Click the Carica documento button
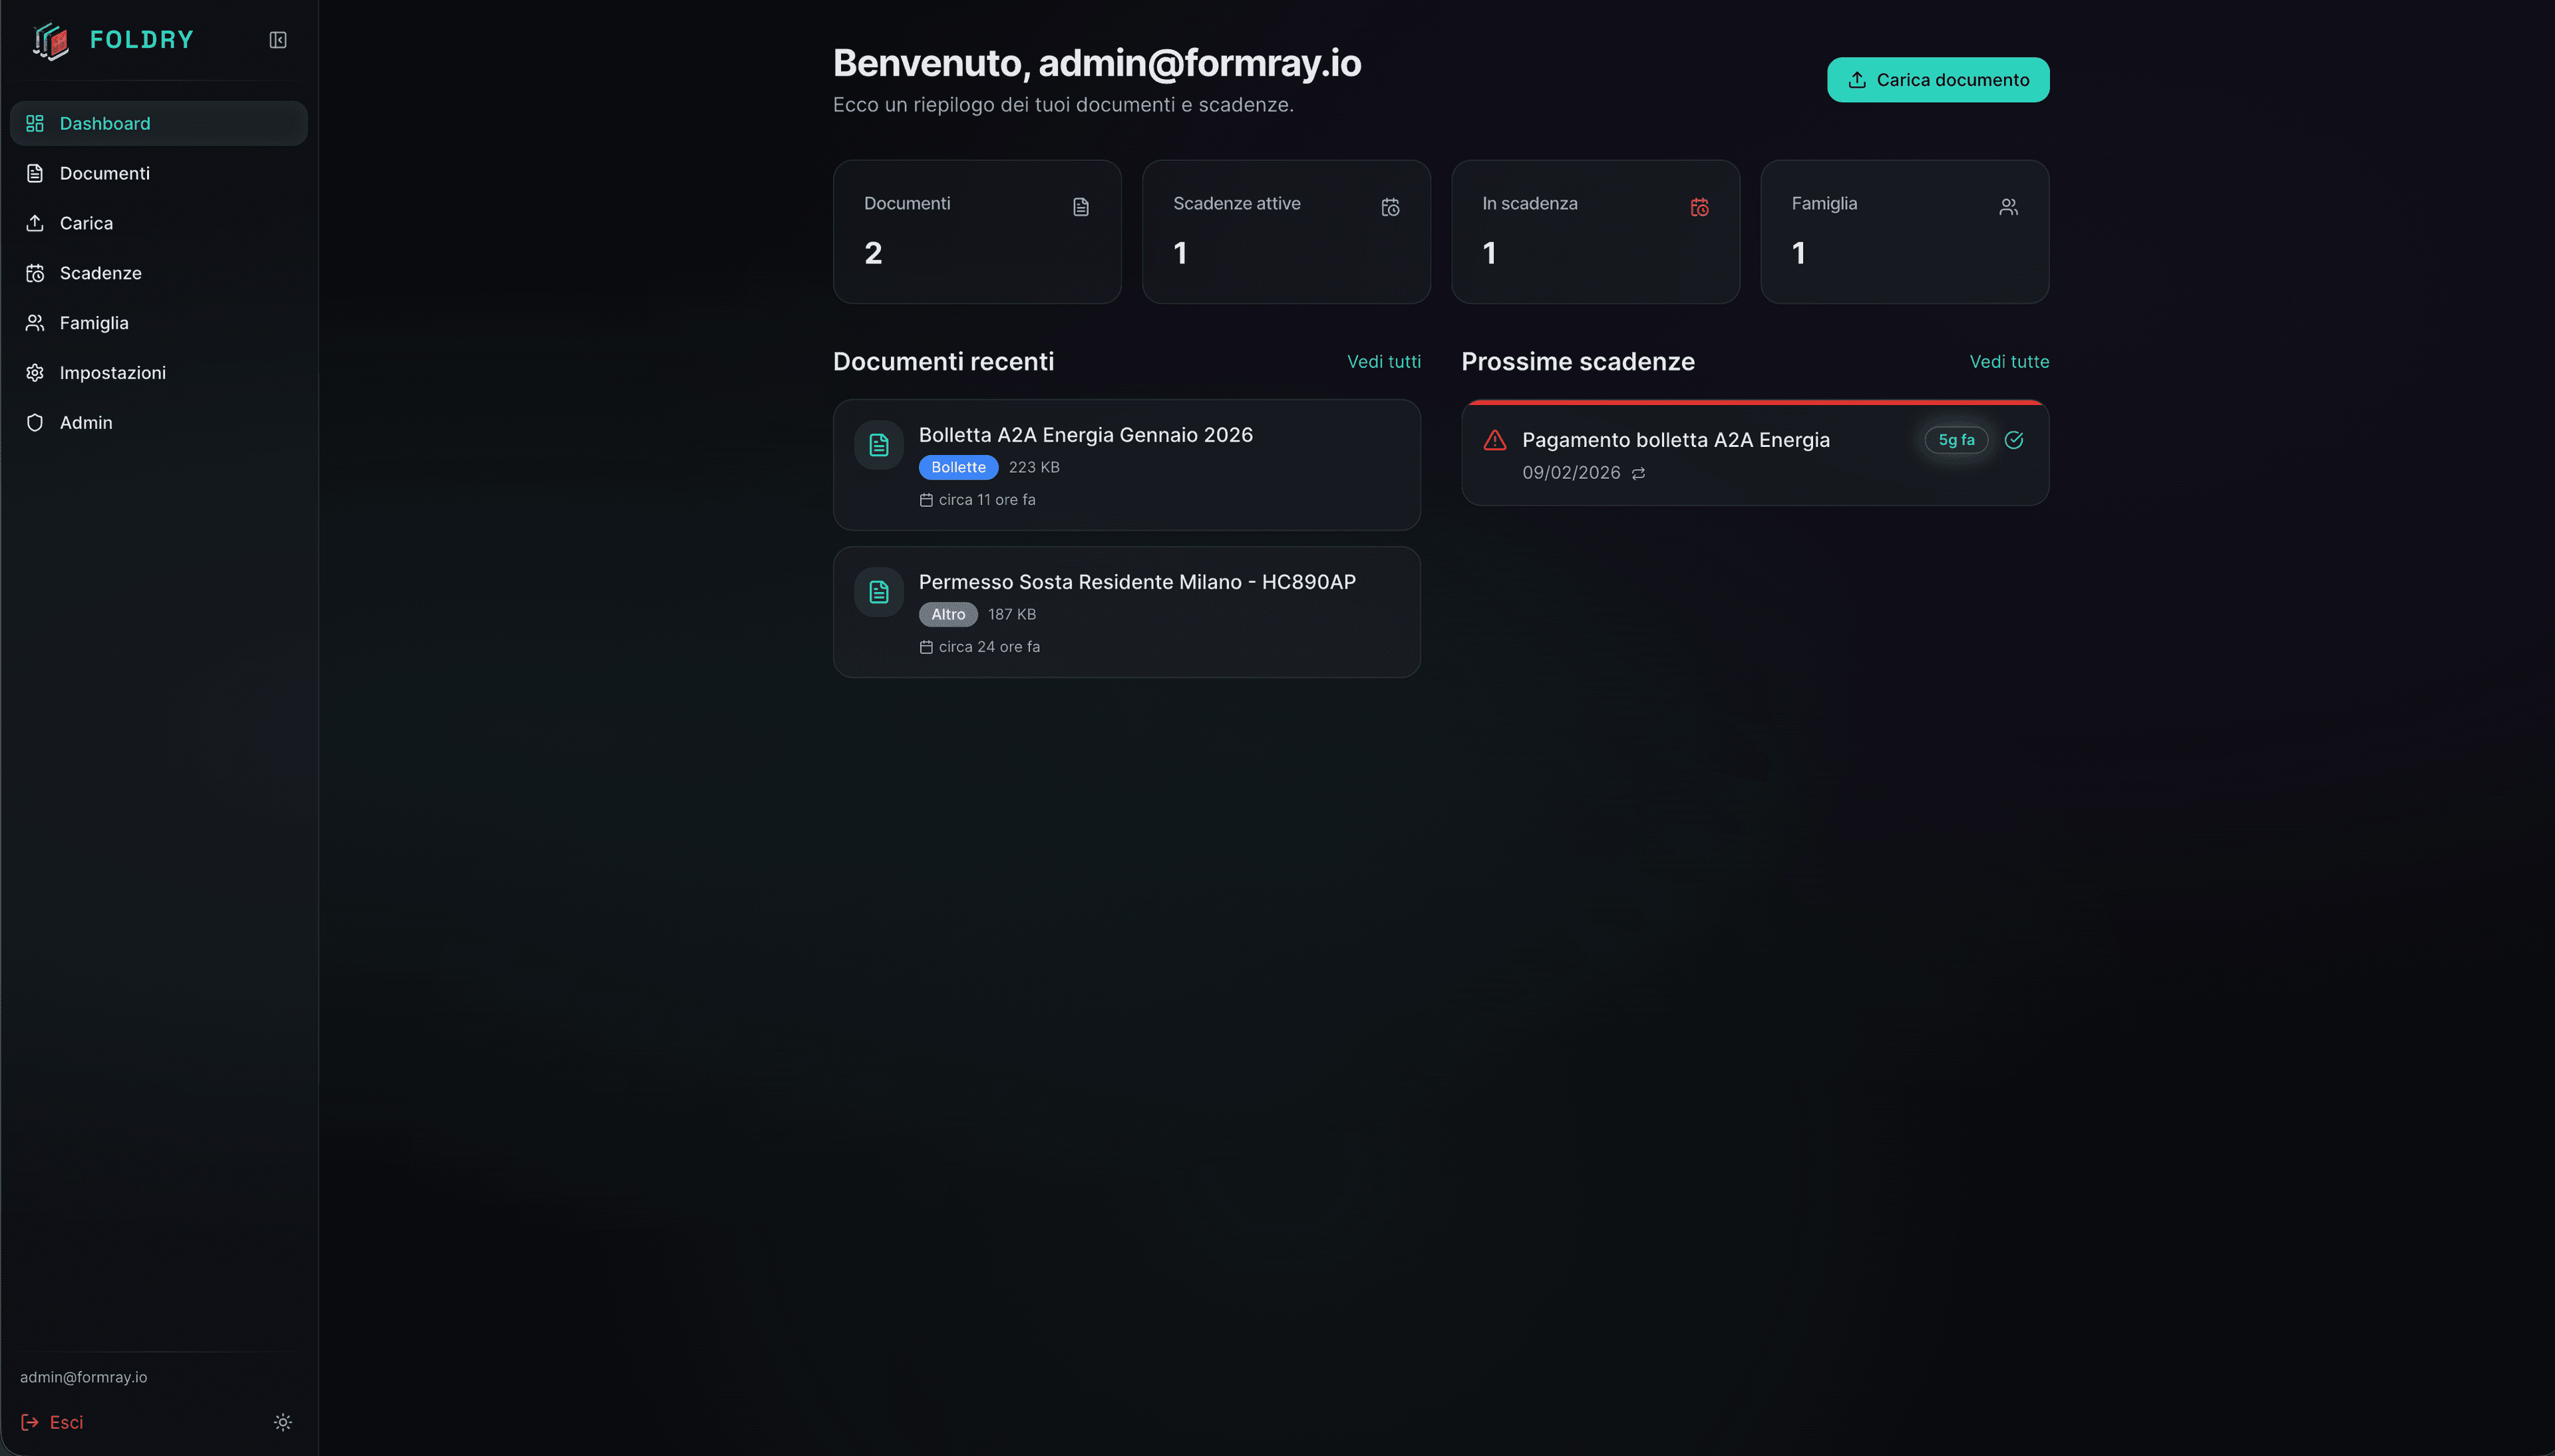The image size is (2555, 1456). click(x=1937, y=79)
